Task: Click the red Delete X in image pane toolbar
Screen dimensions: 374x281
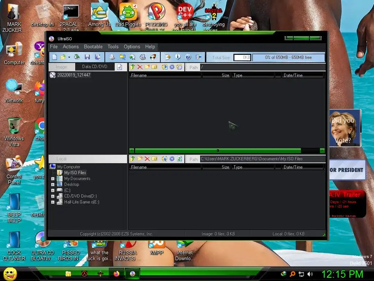Action: pyautogui.click(x=140, y=67)
